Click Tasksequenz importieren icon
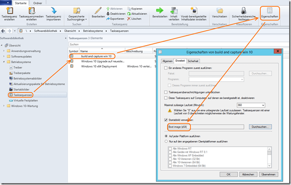The image size is (291, 185). pyautogui.click(x=54, y=13)
